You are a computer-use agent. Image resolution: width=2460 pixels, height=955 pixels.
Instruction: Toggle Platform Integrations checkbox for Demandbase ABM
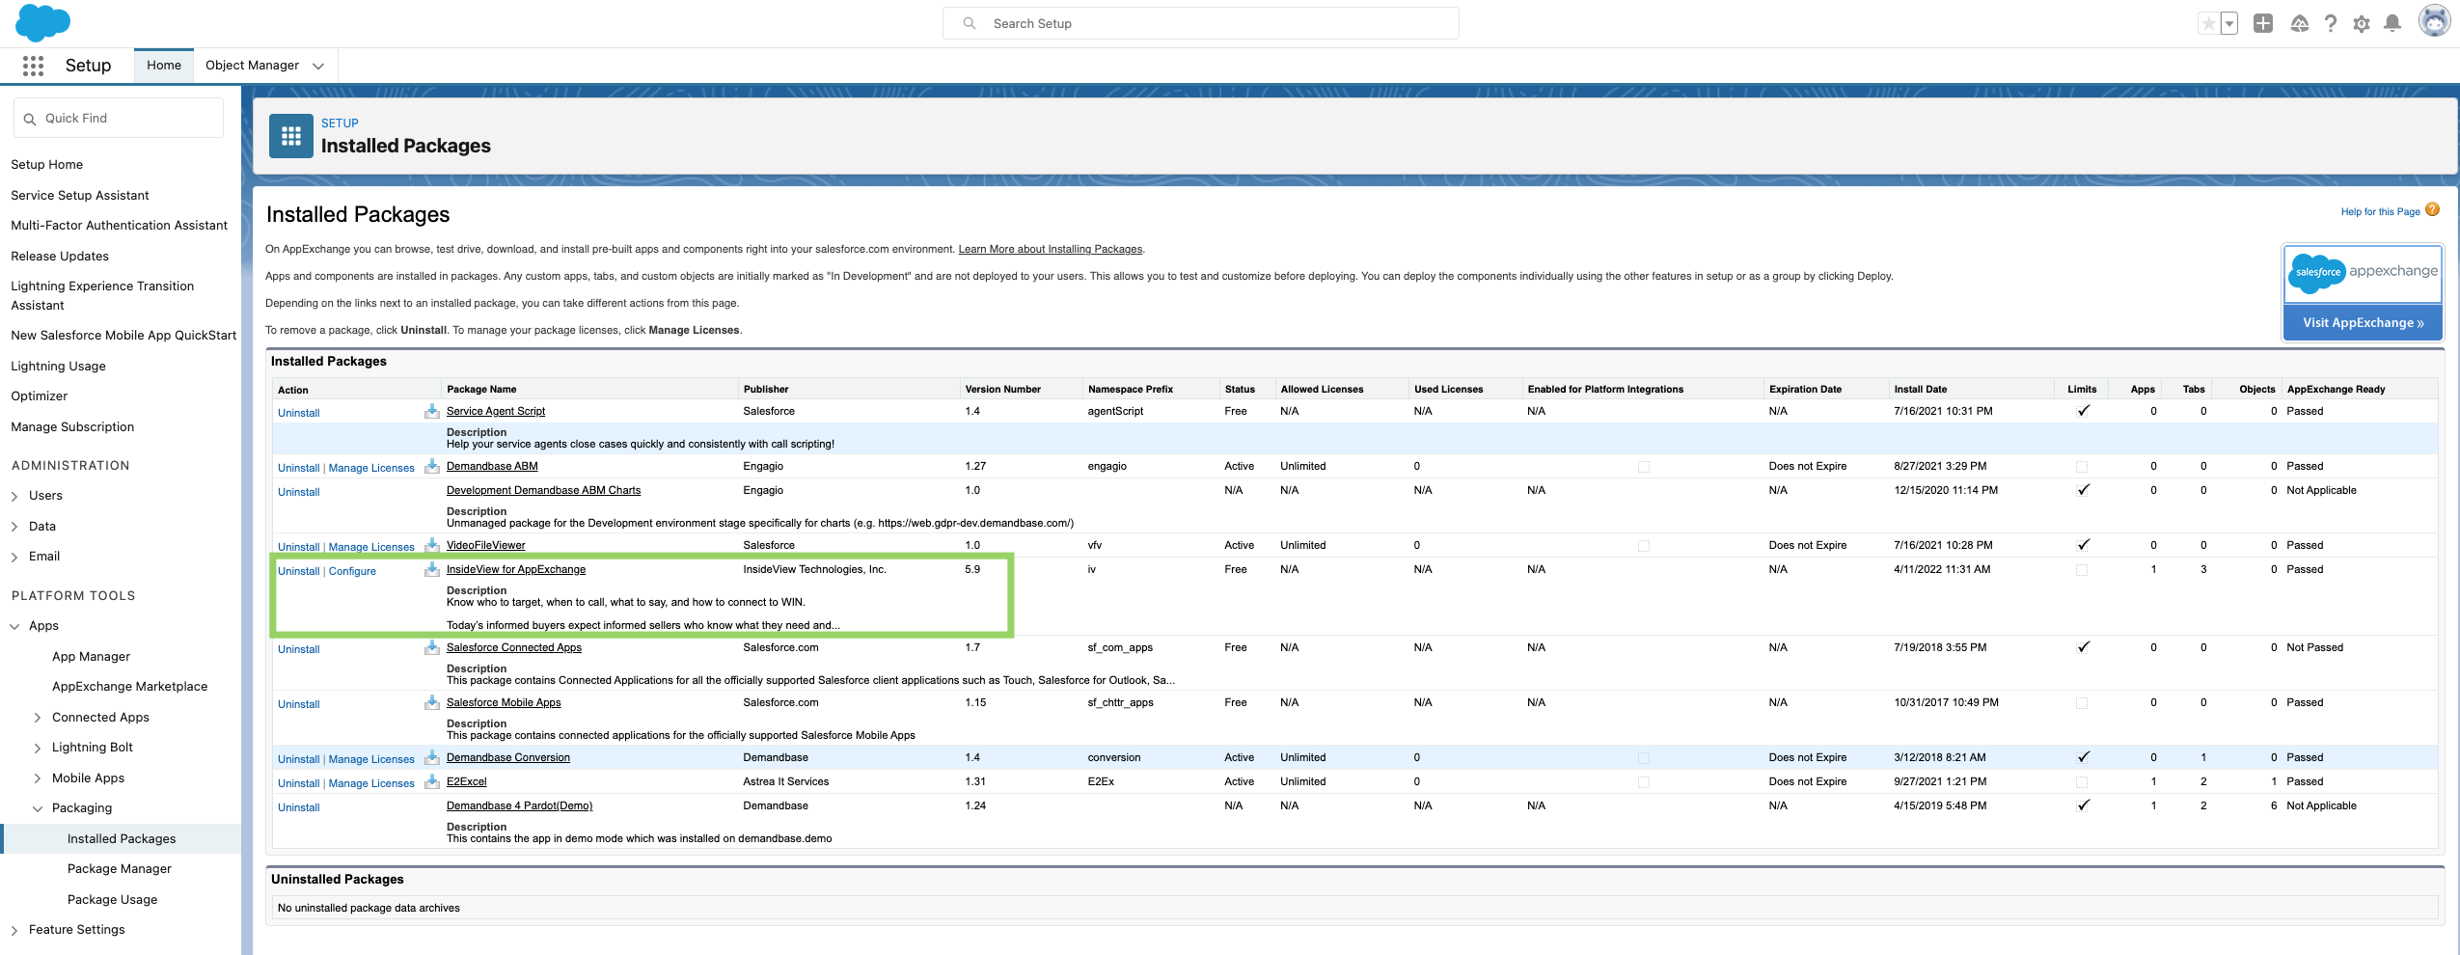coord(1644,467)
